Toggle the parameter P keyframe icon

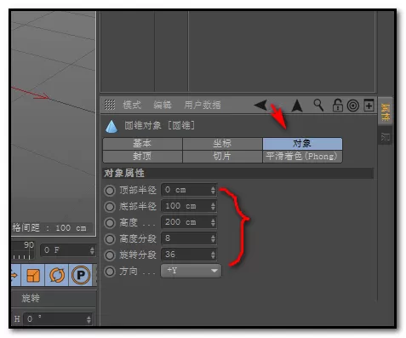point(81,275)
